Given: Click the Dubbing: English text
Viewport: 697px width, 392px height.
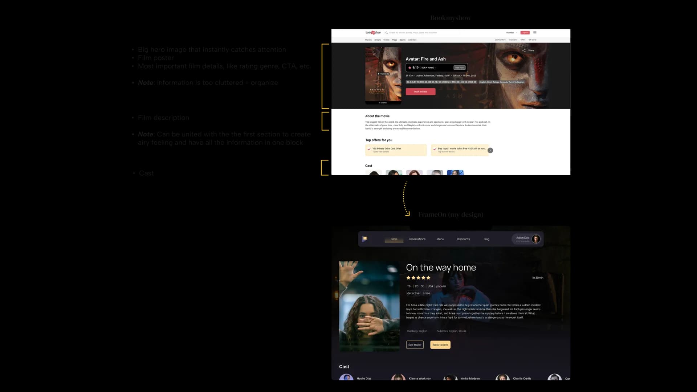Looking at the screenshot, I should [x=417, y=331].
